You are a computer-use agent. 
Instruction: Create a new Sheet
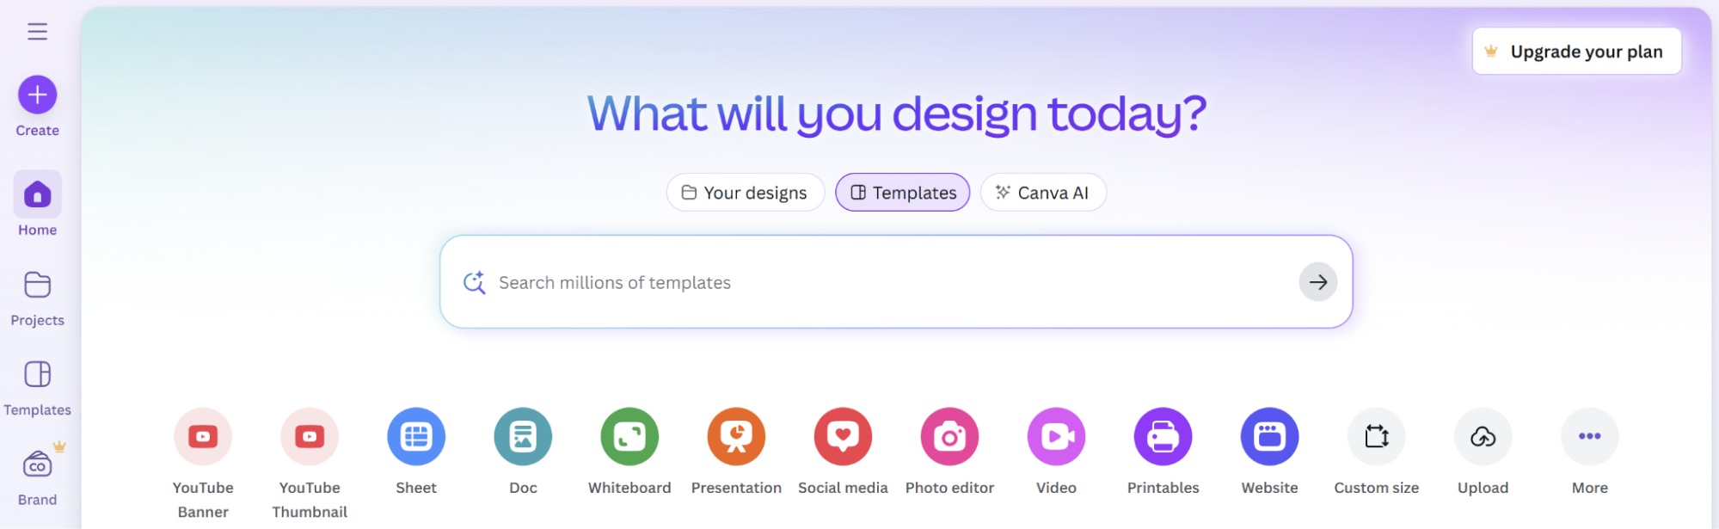coord(416,437)
